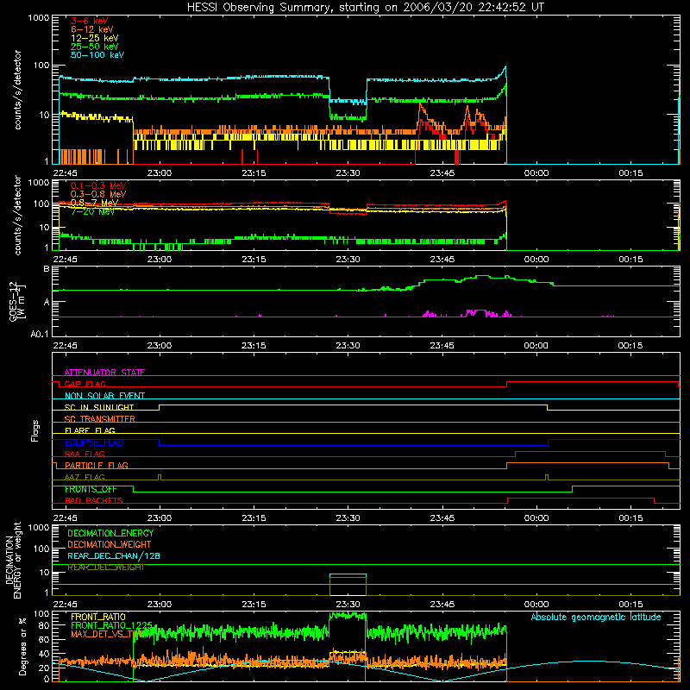Click the DECIMATION_ENERGY legend label
690x690 pixels.
[110, 533]
